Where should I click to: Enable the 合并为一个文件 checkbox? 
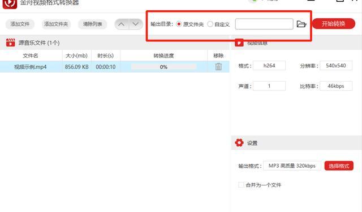[241, 185]
